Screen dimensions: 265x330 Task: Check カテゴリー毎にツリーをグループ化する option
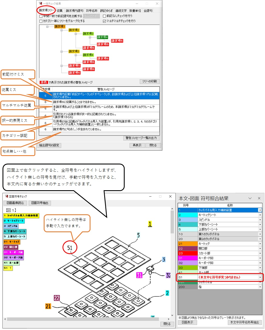tap(41, 21)
